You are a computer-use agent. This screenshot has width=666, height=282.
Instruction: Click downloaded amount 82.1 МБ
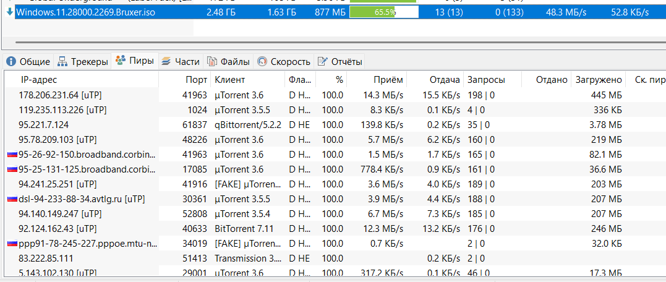pos(605,155)
